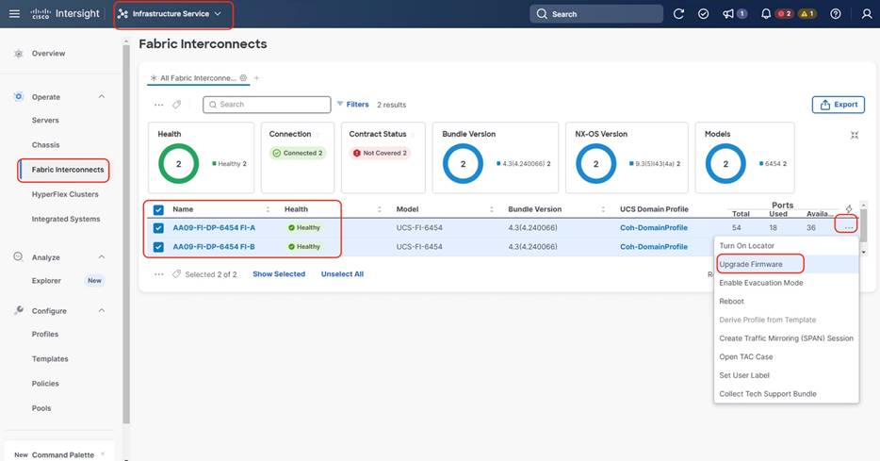The height and width of the screenshot is (461, 880).
Task: Open HyperFlex Clusters in the sidebar
Action: (x=65, y=194)
